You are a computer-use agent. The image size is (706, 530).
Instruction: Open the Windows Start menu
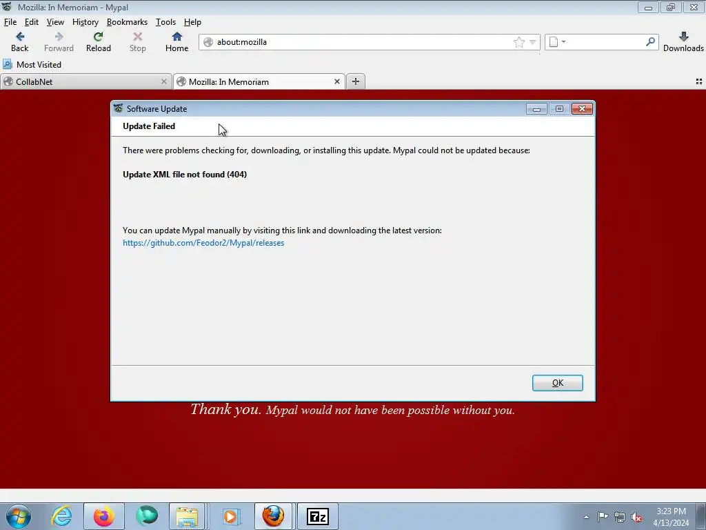(19, 516)
